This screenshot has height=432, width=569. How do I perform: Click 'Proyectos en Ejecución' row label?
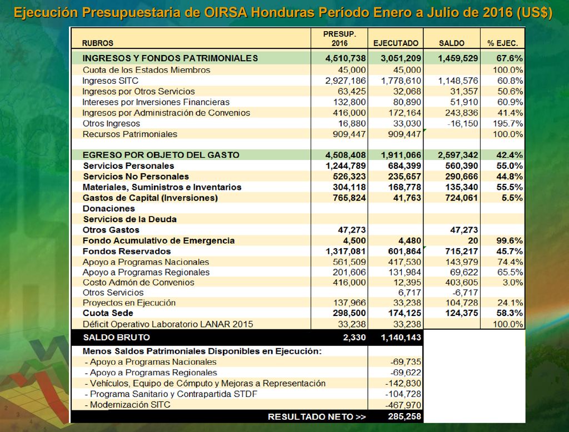tap(129, 303)
